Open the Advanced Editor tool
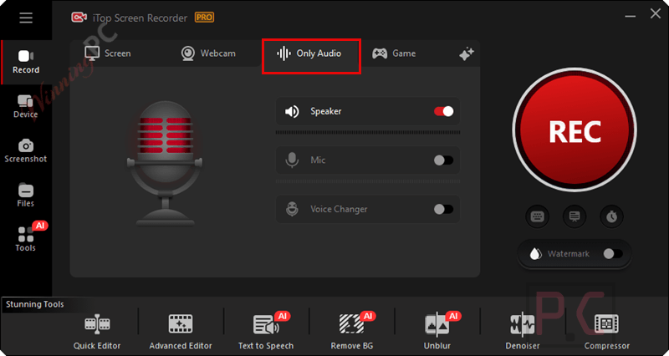The width and height of the screenshot is (669, 356). tap(181, 332)
